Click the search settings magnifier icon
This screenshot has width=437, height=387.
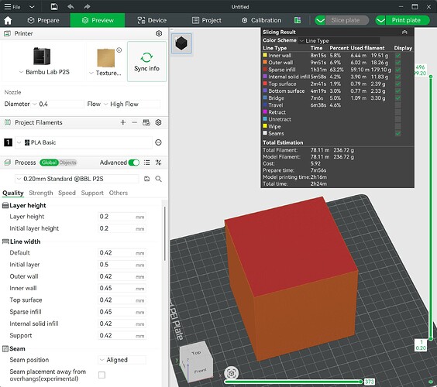pos(158,179)
